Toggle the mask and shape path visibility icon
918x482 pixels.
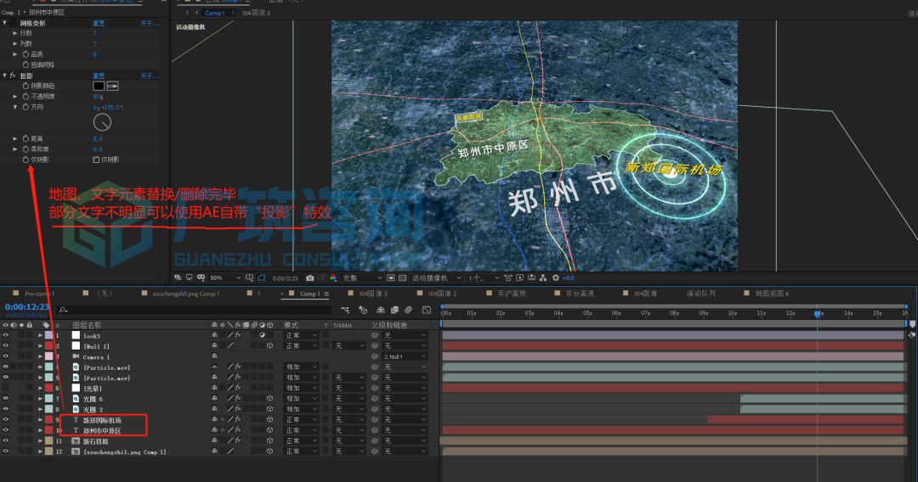261,277
